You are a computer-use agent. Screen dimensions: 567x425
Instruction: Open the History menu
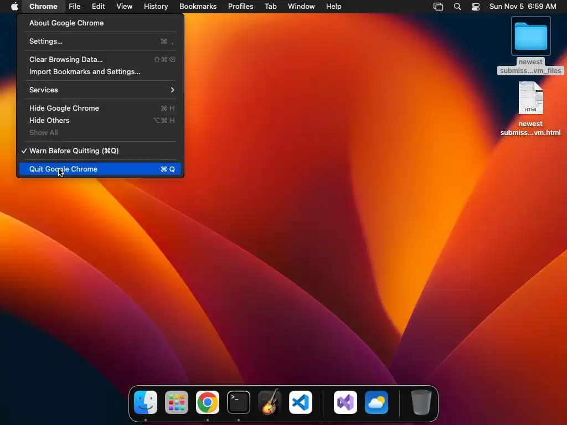point(156,7)
